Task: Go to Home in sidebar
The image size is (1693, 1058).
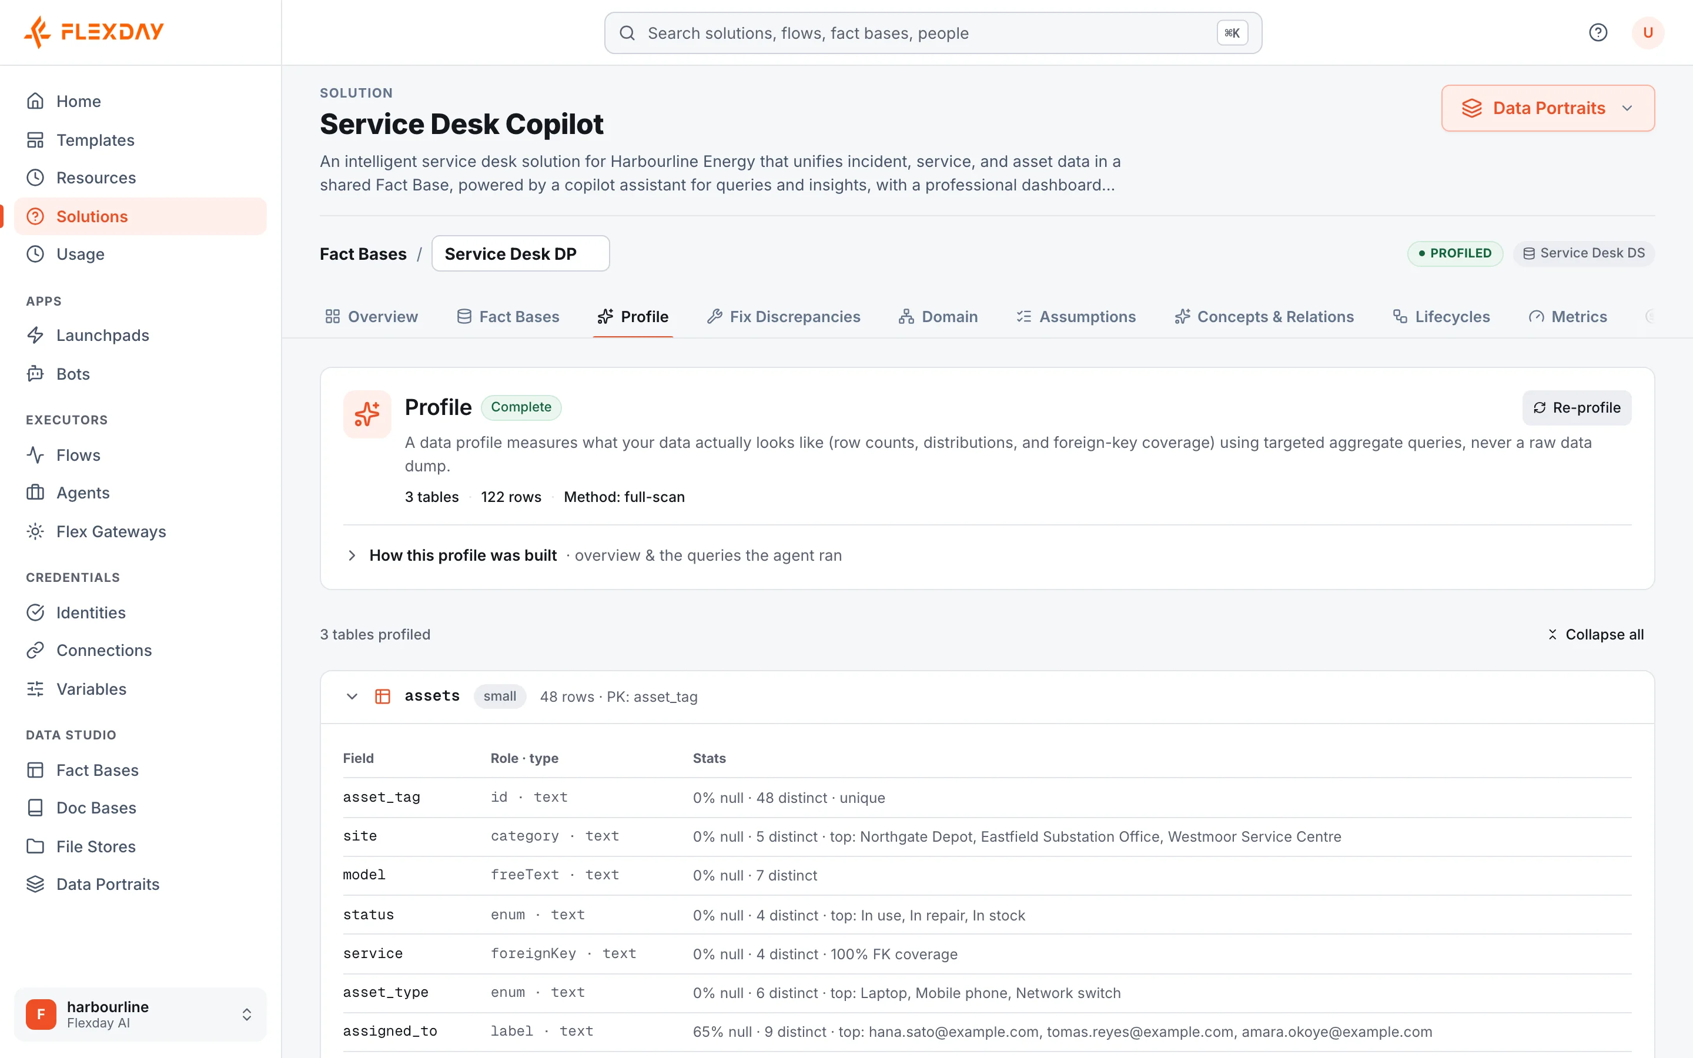Action: click(x=140, y=102)
